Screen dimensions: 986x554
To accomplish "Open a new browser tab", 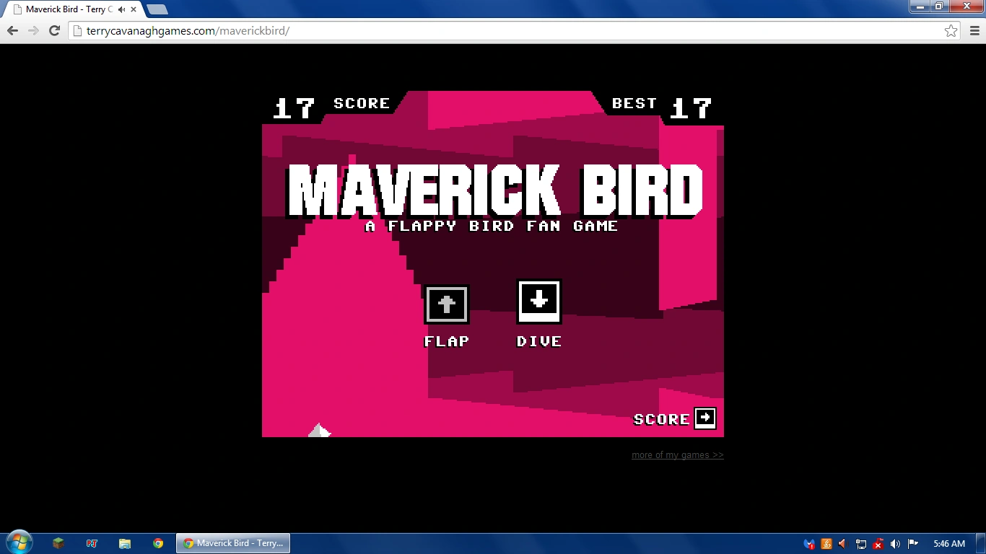I will [x=157, y=9].
